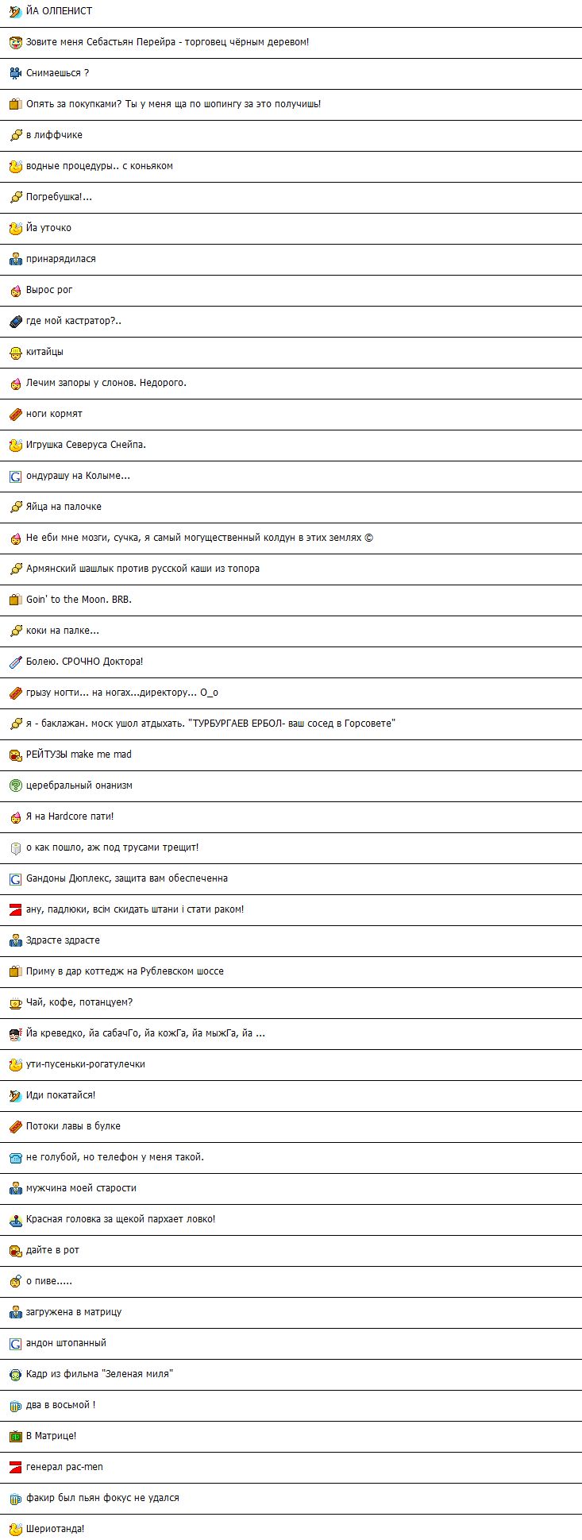The width and height of the screenshot is (582, 1540).
Task: Select the status "ЙА ОЛПЕНИСТ"
Action: click(x=291, y=11)
